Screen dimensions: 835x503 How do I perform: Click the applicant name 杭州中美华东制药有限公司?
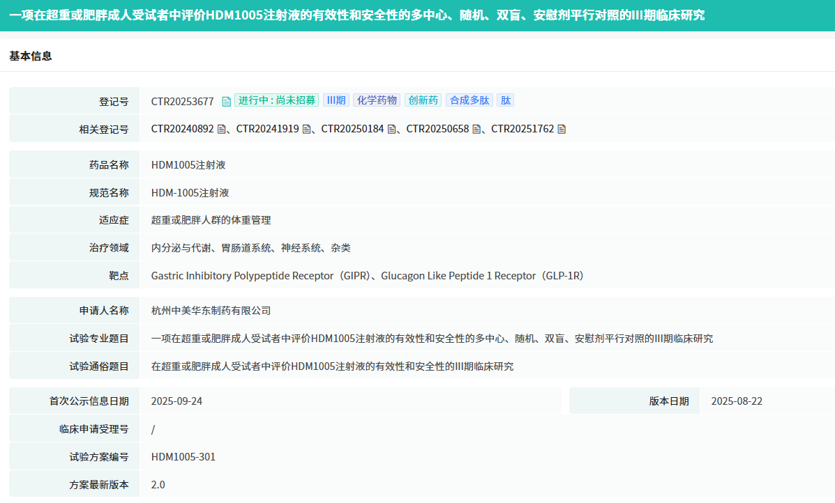point(211,311)
